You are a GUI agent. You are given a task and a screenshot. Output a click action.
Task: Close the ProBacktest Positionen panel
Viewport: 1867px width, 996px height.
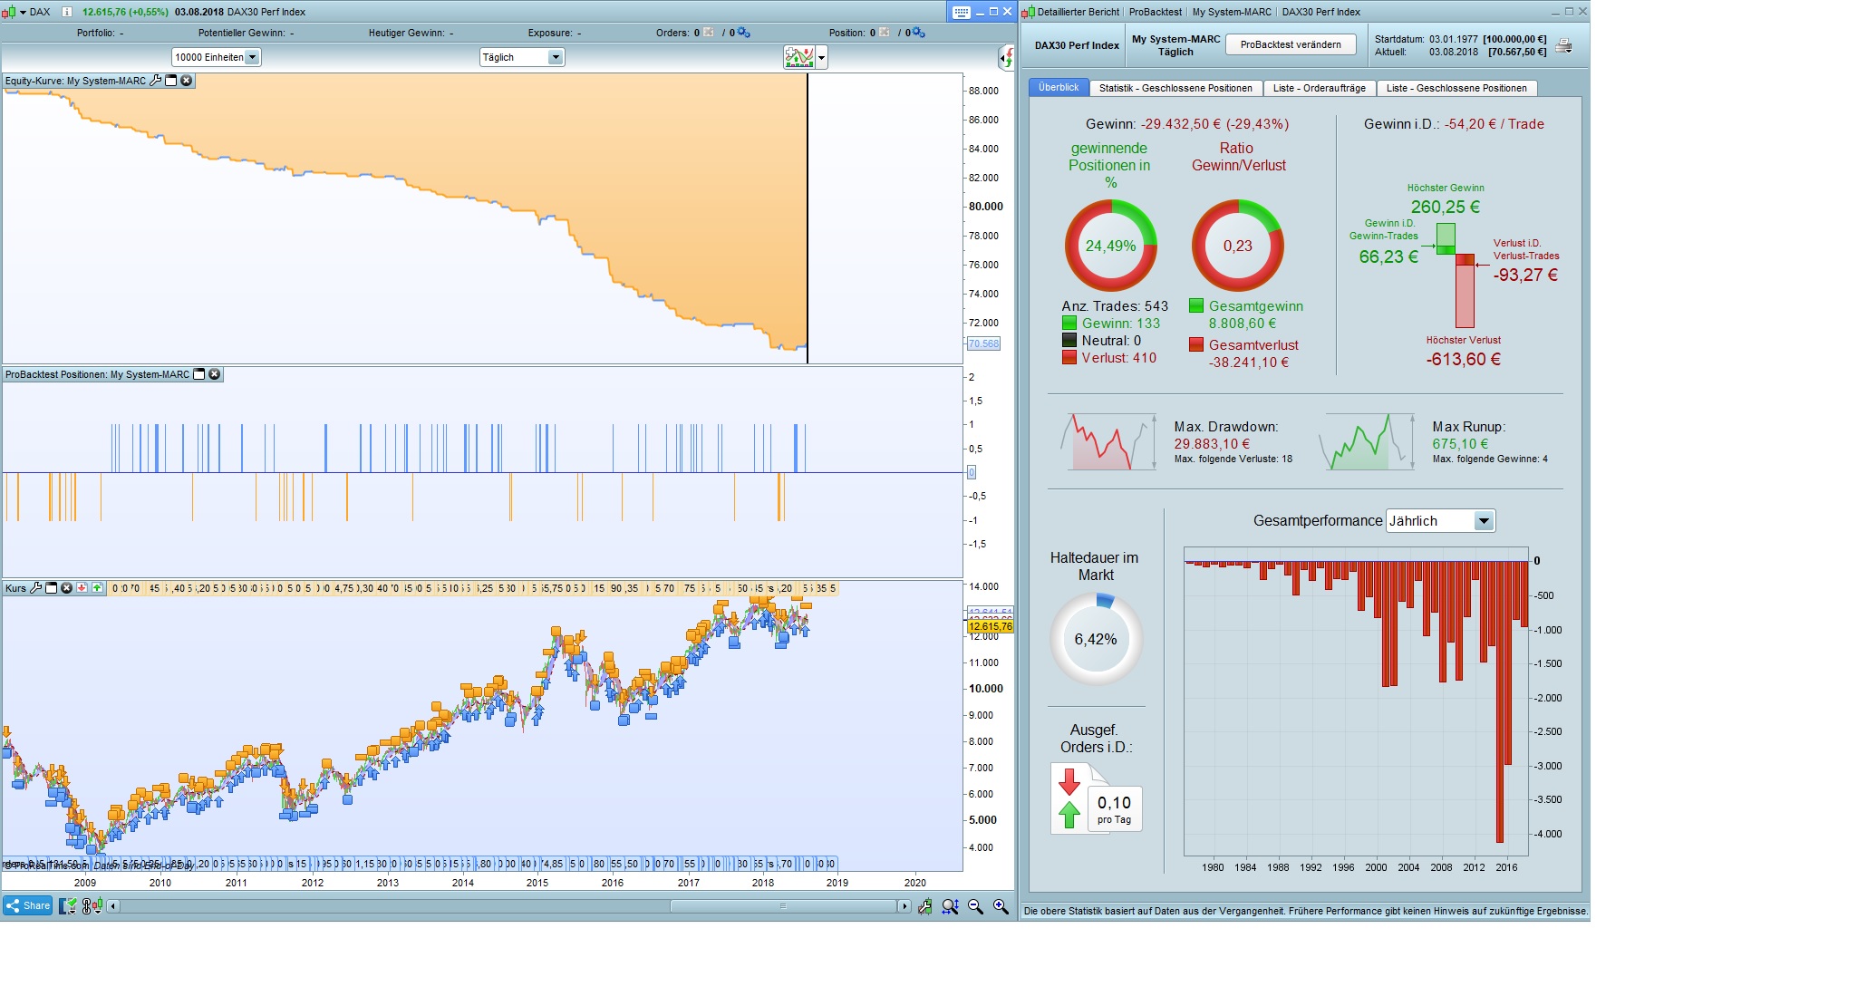[x=215, y=374]
